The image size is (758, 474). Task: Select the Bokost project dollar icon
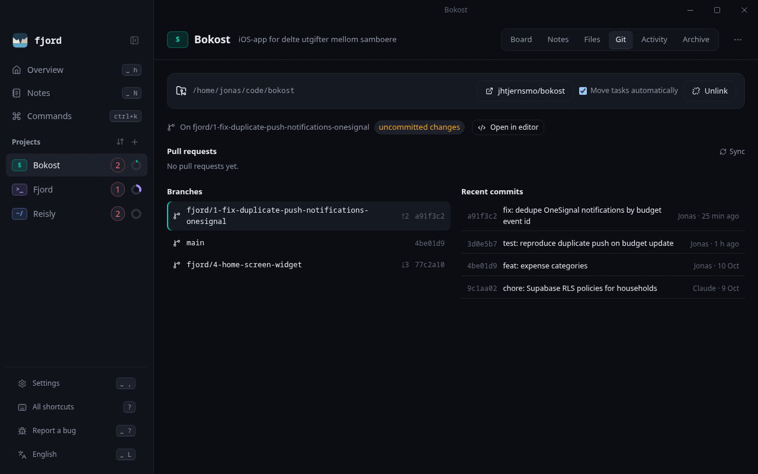[20, 165]
